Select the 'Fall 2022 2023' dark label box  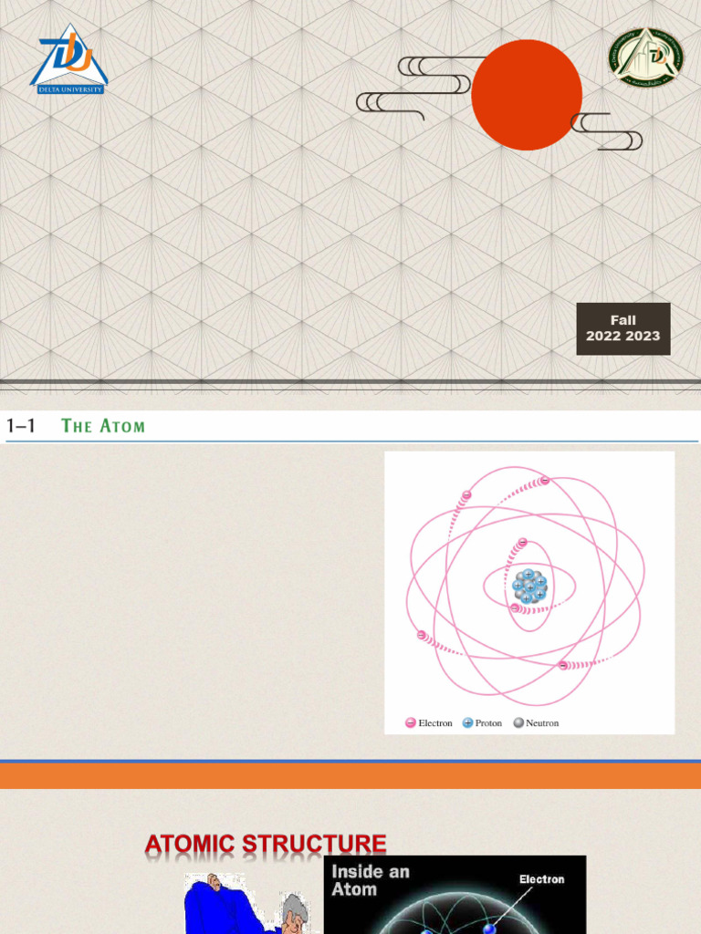pos(623,328)
